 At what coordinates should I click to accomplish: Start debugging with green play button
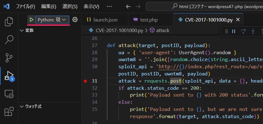tap(31, 20)
